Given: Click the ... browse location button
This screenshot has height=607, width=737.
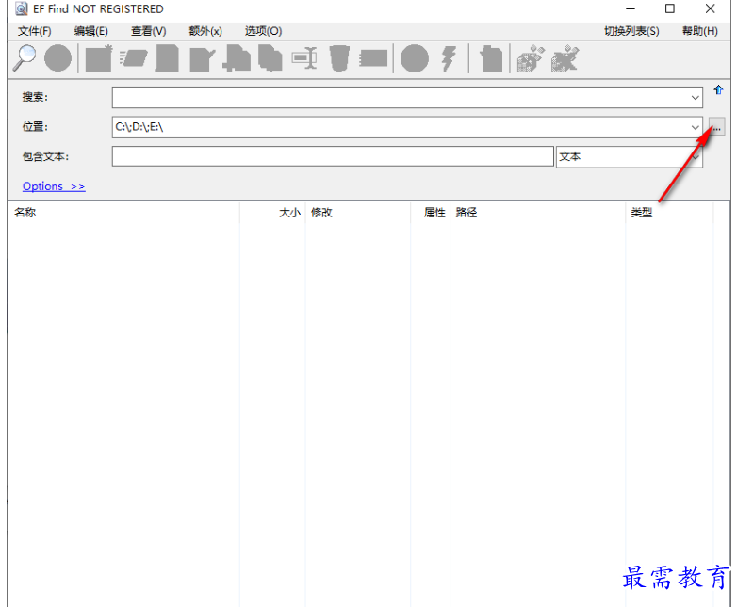Looking at the screenshot, I should coord(717,127).
